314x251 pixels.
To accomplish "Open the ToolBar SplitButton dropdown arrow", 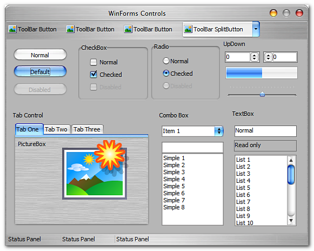I will [256, 29].
